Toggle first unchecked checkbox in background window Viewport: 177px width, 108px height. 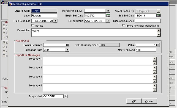pos(4,51)
